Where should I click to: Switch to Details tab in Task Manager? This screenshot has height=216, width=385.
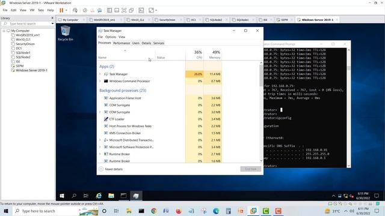point(146,43)
